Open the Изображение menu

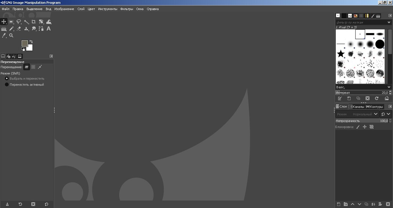point(64,9)
